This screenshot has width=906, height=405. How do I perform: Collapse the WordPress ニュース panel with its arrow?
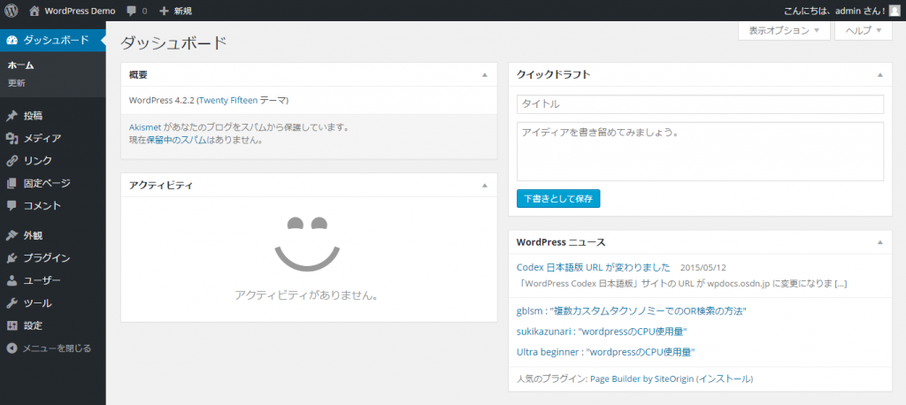tap(880, 242)
